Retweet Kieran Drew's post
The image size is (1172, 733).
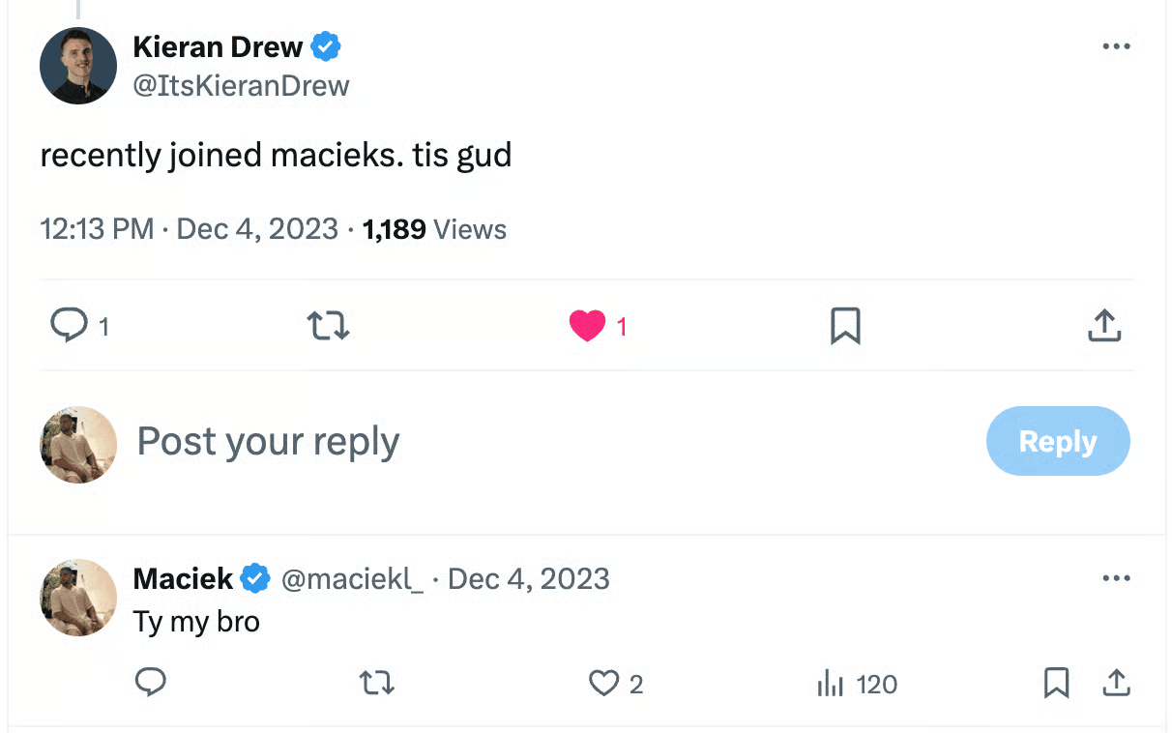pyautogui.click(x=328, y=326)
